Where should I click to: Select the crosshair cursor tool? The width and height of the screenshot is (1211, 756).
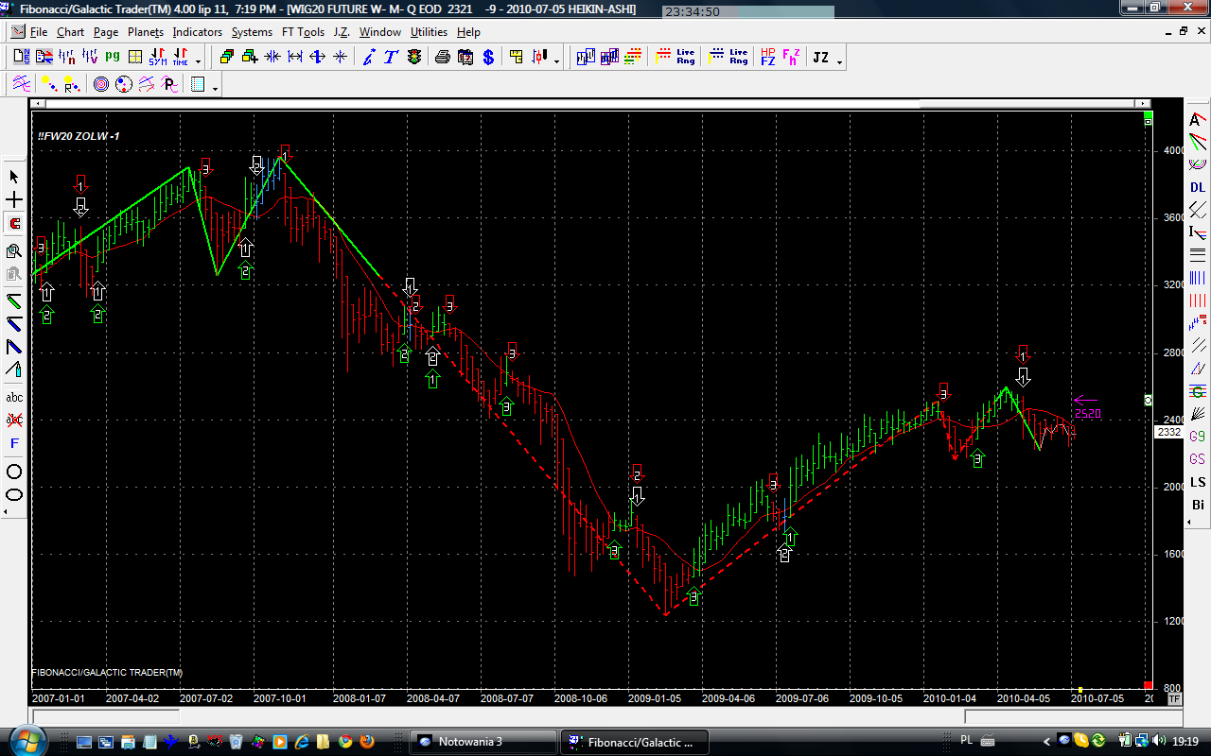click(14, 200)
